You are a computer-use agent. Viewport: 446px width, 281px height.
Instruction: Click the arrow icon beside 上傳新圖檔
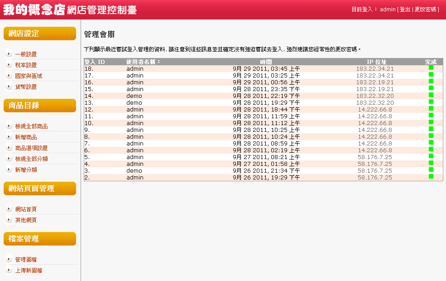pyautogui.click(x=9, y=271)
